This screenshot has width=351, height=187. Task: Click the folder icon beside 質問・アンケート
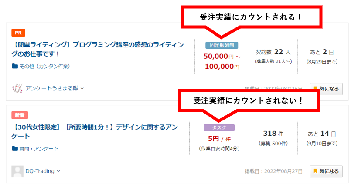15,148
